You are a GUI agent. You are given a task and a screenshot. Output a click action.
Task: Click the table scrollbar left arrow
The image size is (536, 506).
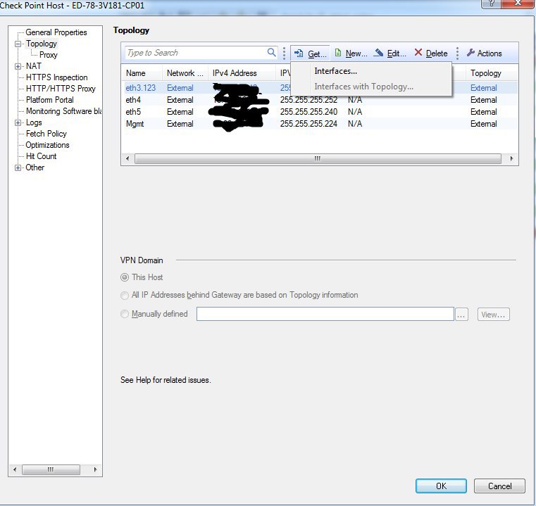pyautogui.click(x=127, y=158)
